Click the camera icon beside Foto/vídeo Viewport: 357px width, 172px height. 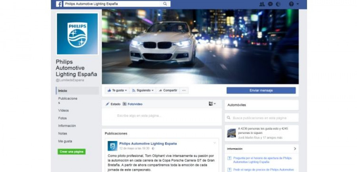(x=125, y=104)
